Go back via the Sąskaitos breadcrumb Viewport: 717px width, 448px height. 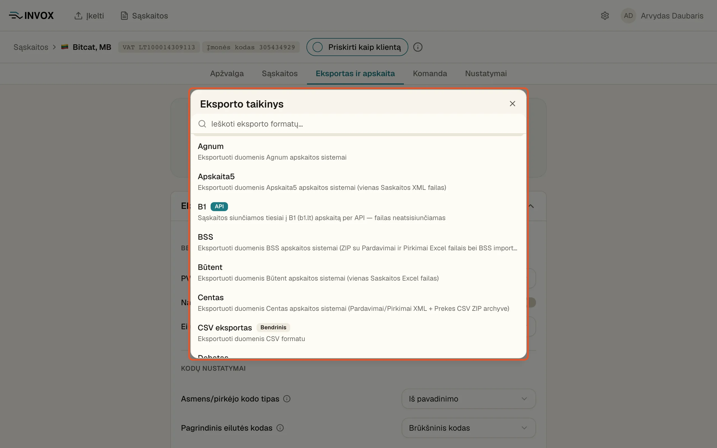click(31, 47)
